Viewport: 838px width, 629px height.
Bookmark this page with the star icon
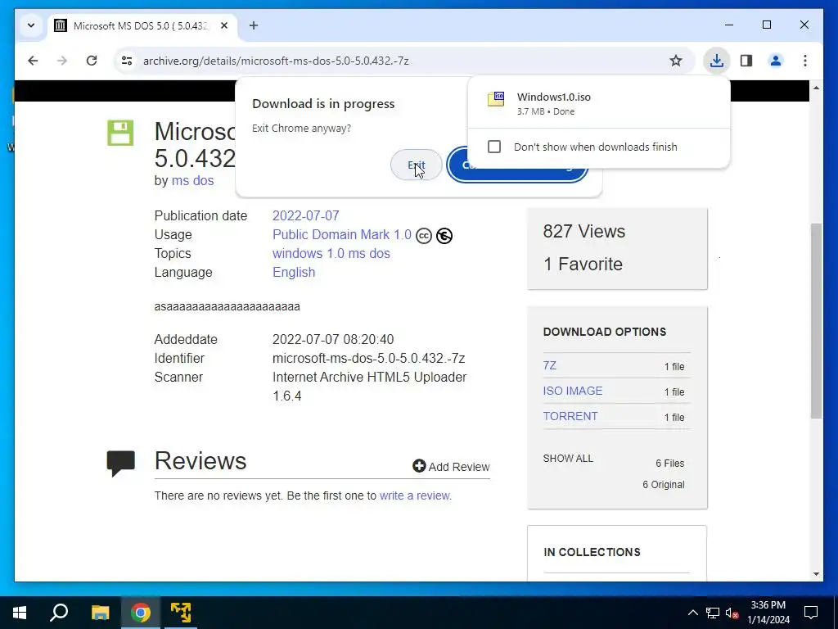pos(675,61)
